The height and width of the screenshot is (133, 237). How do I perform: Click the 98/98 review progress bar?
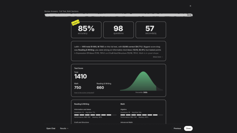pos(118,15)
